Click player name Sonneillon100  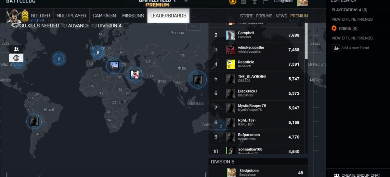[250, 149]
